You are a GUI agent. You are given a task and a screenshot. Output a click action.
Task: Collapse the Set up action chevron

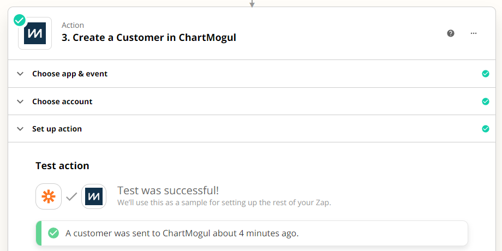pos(20,129)
